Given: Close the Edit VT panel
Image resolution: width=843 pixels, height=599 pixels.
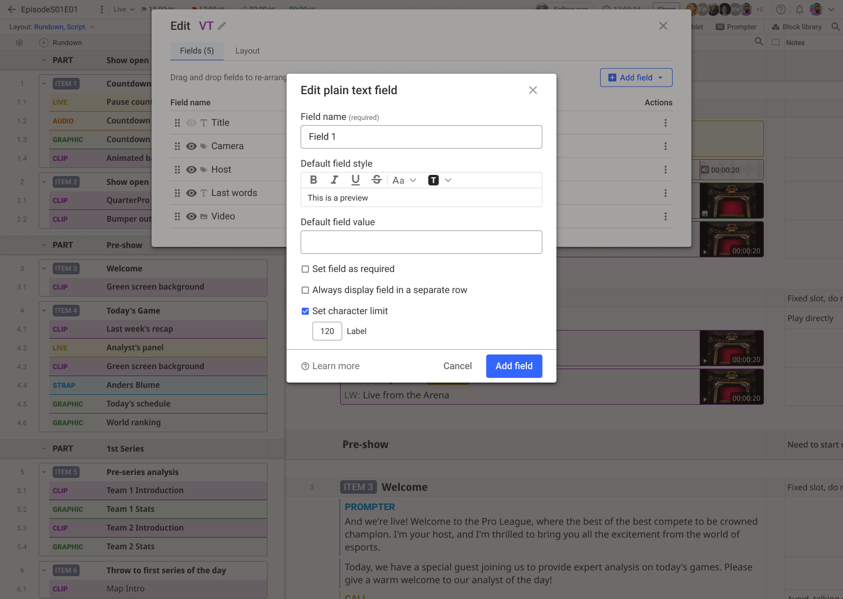Looking at the screenshot, I should pyautogui.click(x=663, y=26).
